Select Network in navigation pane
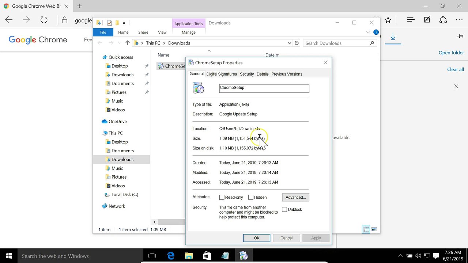Viewport: 468px width, 263px height. [x=117, y=206]
